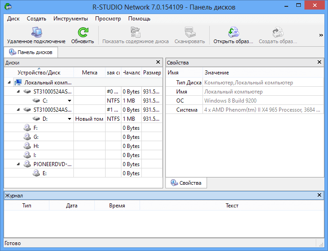328x251 pixels.
Task: Open dropdown arrow next to C:
Action: 69,101
